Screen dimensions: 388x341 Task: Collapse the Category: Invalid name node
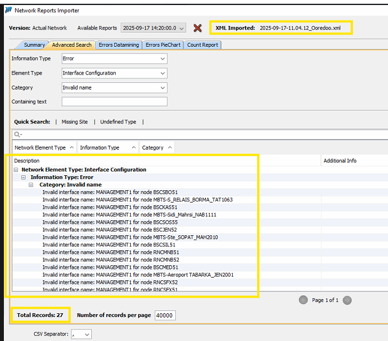point(33,185)
